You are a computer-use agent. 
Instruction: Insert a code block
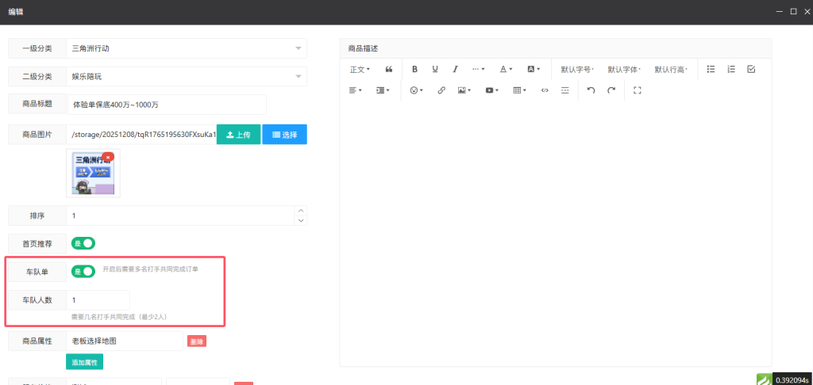click(x=545, y=90)
